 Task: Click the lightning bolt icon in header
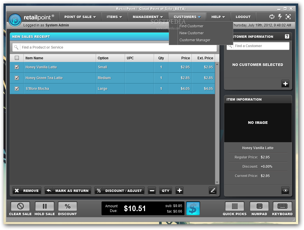point(280,17)
